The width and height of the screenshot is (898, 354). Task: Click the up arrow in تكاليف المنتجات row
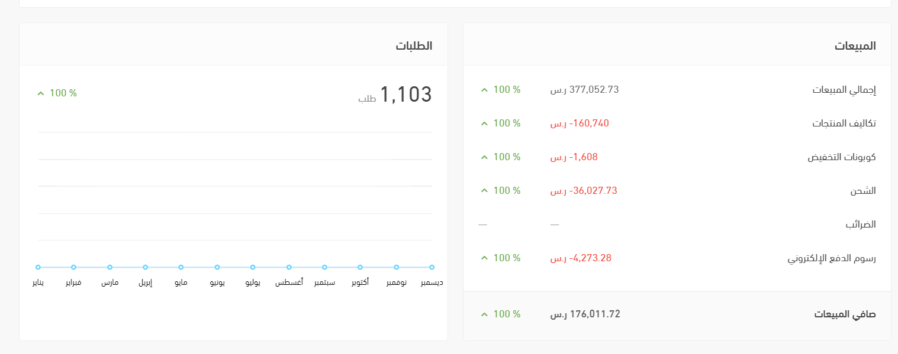[484, 124]
